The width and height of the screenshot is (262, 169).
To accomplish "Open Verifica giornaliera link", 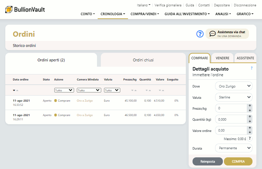I will point(168,5).
